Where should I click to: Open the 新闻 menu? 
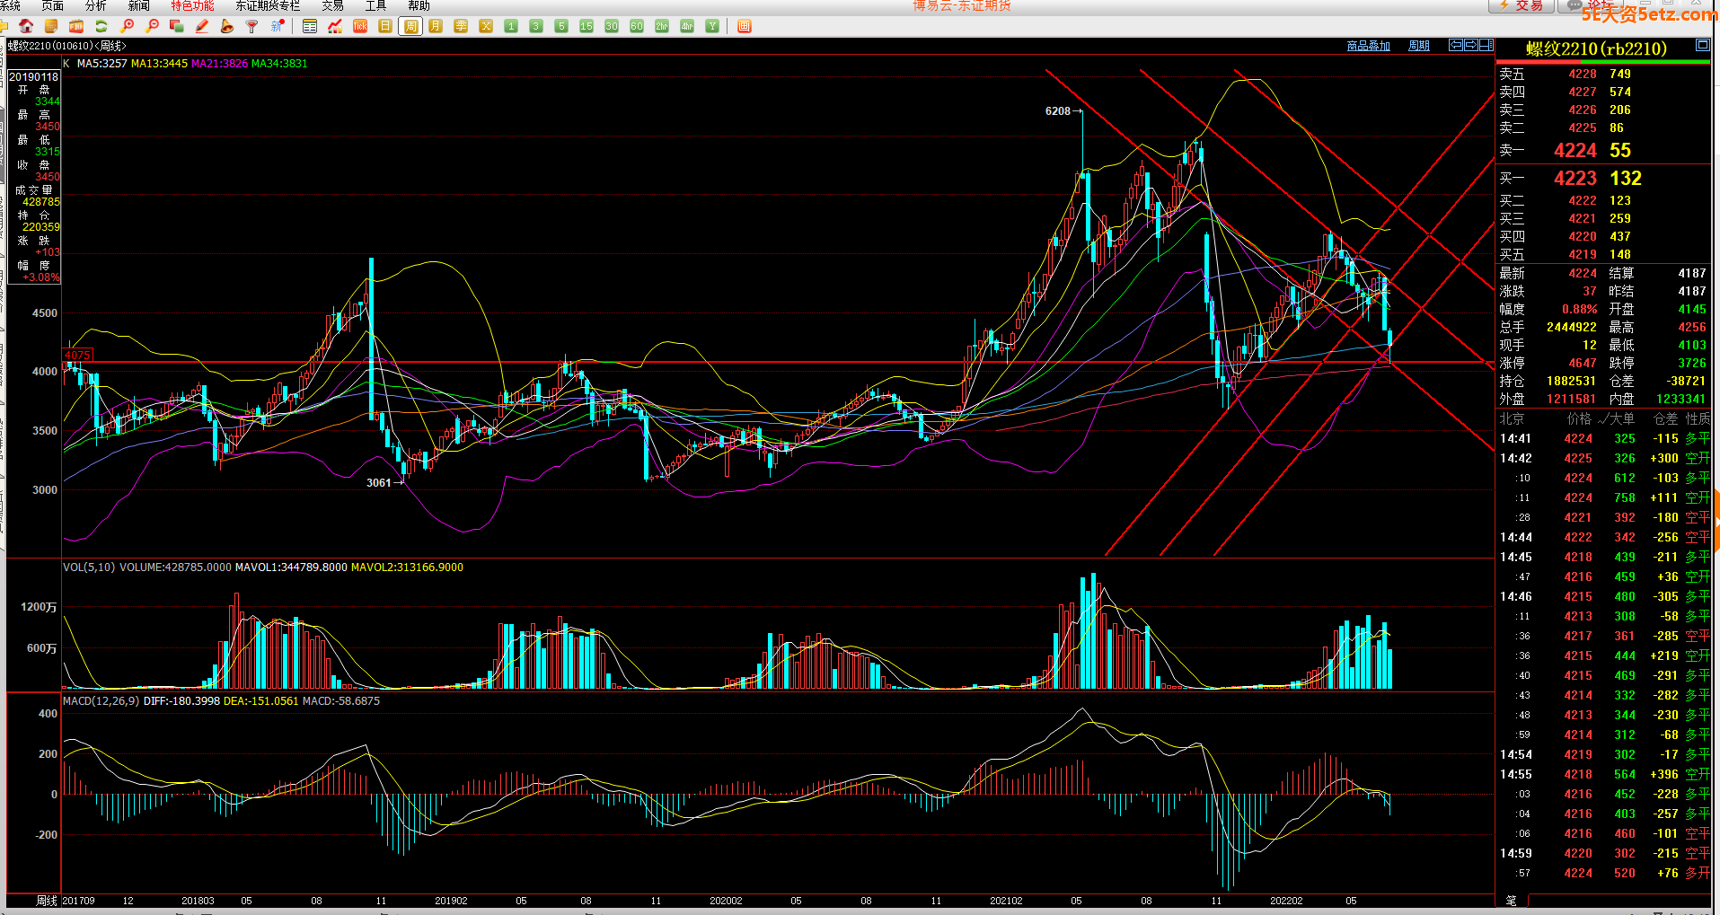coord(139,5)
